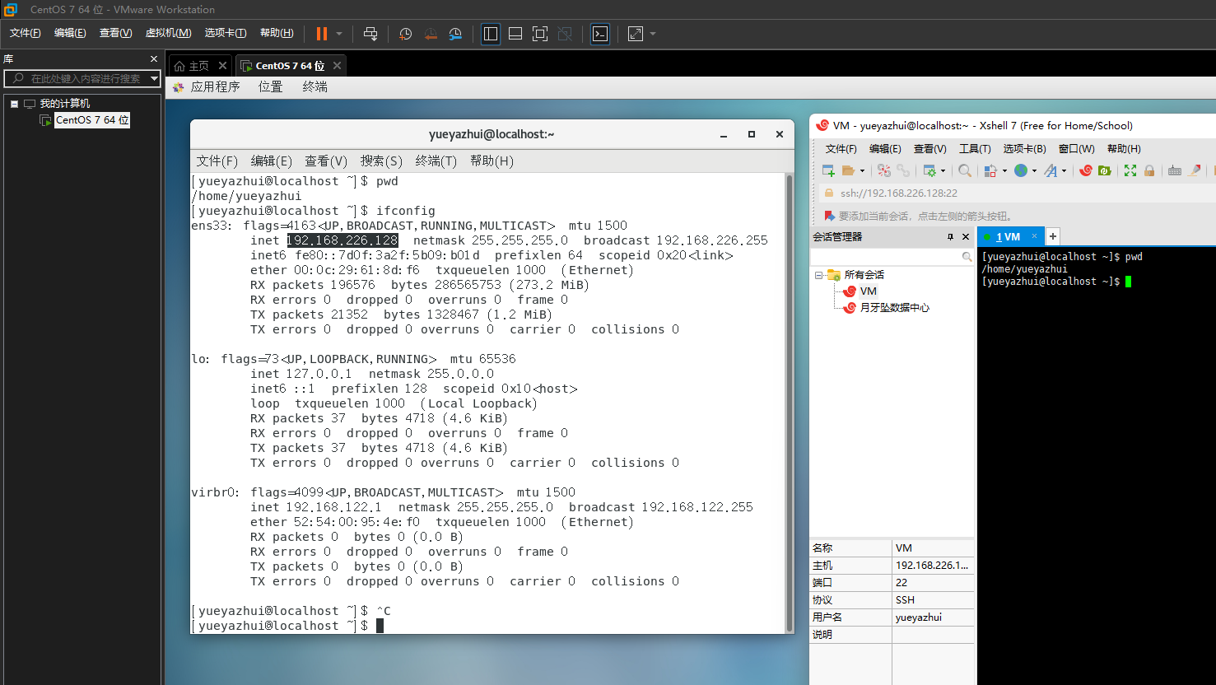This screenshot has width=1216, height=685.
Task: Toggle the thumbnail bar in VMware
Action: point(515,34)
